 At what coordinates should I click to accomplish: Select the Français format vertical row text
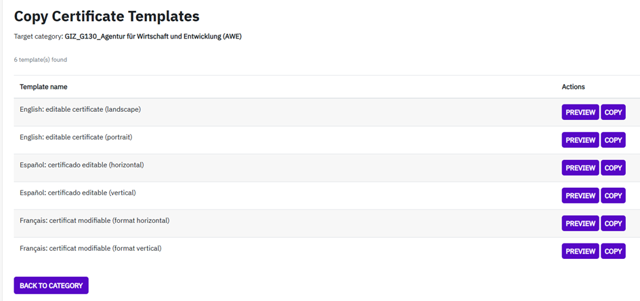click(90, 248)
